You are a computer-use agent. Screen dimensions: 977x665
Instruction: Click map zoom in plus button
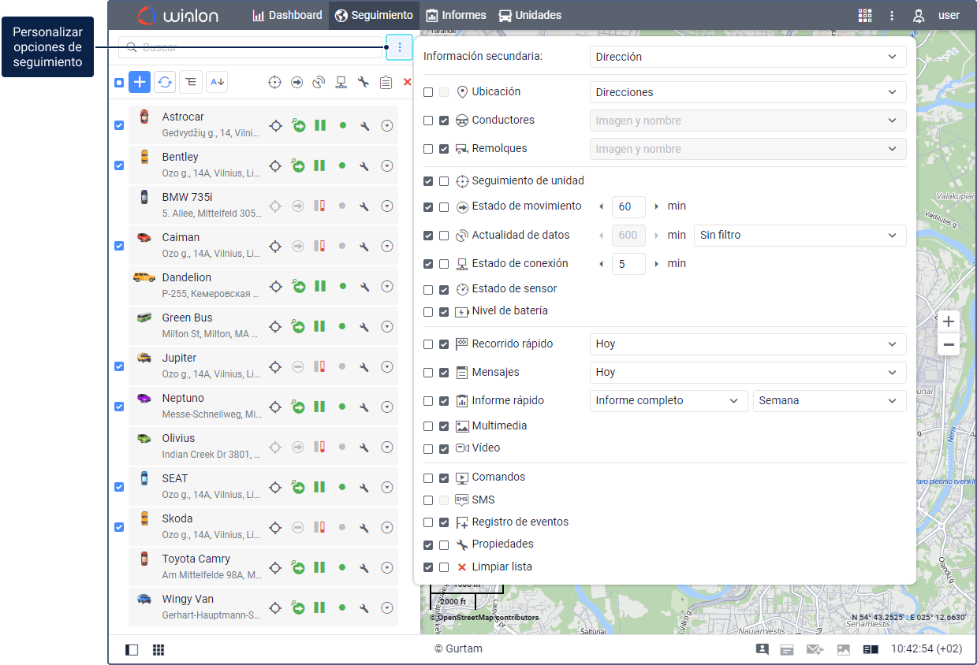point(949,321)
